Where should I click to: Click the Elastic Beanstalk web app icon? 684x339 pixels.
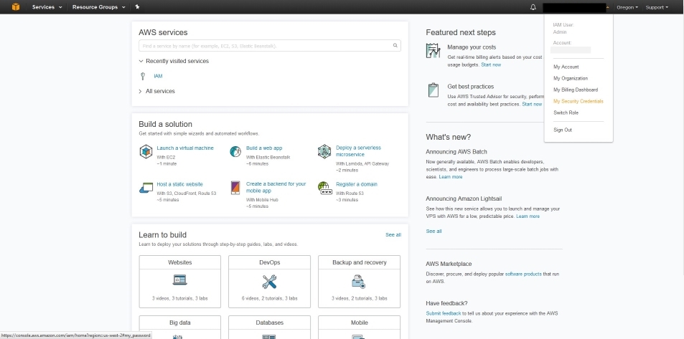pyautogui.click(x=235, y=152)
